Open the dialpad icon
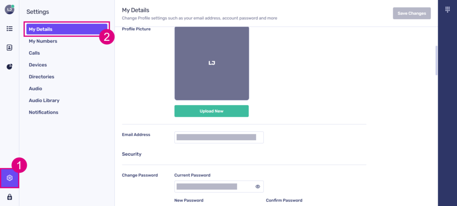The width and height of the screenshot is (457, 206). coord(448,9)
